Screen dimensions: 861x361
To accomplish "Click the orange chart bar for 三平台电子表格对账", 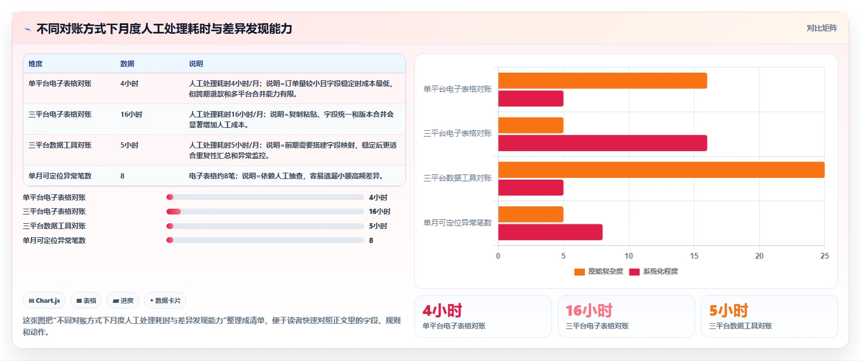I will click(531, 125).
